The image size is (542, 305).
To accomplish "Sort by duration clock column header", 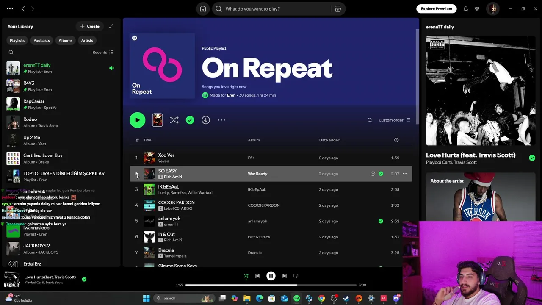I will [x=396, y=140].
